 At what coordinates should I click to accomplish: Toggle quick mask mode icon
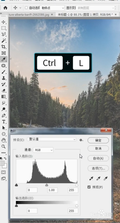point(4,172)
